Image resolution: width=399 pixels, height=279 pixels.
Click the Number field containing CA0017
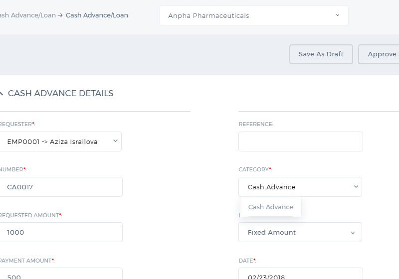(61, 187)
